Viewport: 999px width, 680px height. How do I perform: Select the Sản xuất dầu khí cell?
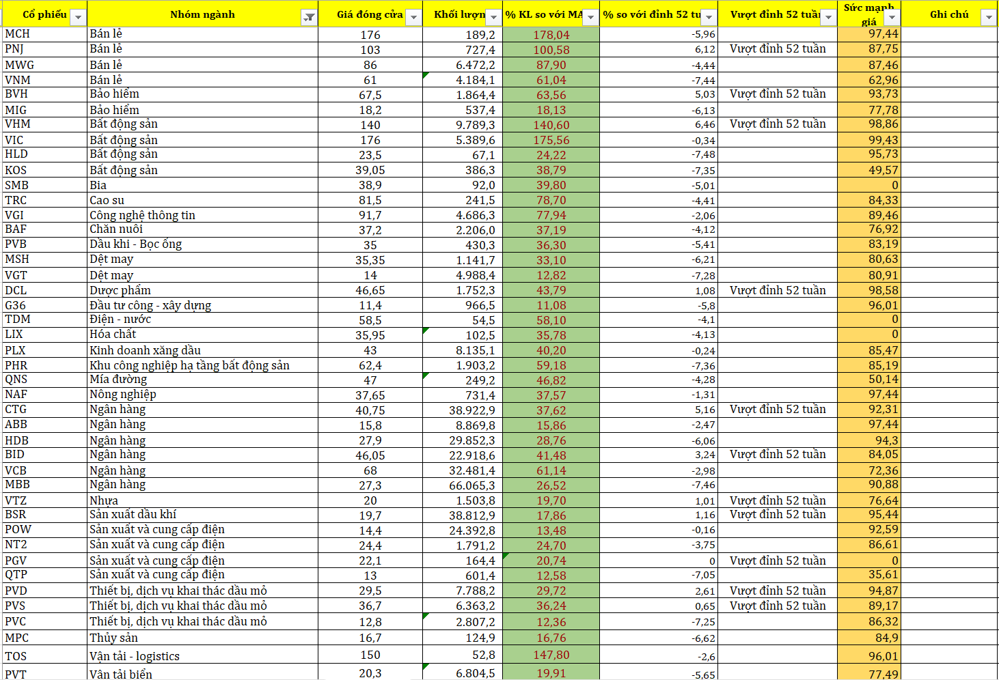click(203, 515)
